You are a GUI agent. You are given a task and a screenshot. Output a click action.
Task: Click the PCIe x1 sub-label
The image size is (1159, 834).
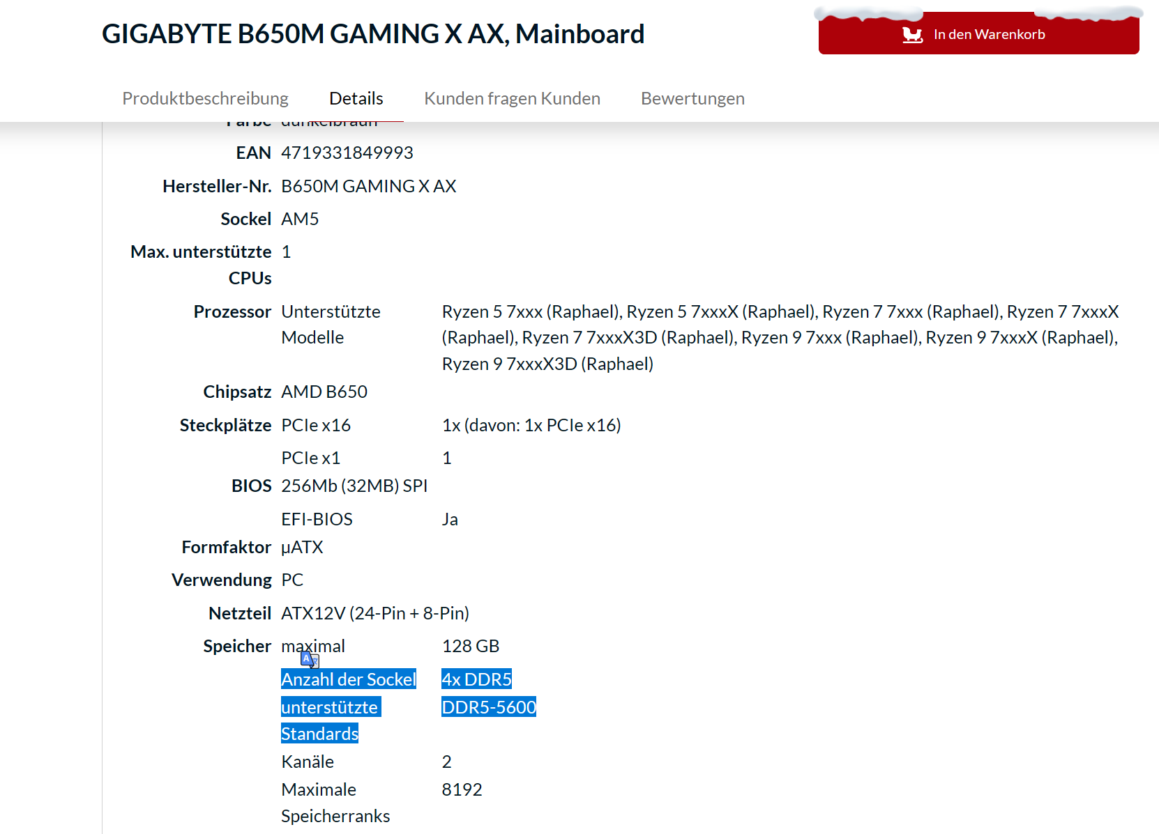point(311,458)
